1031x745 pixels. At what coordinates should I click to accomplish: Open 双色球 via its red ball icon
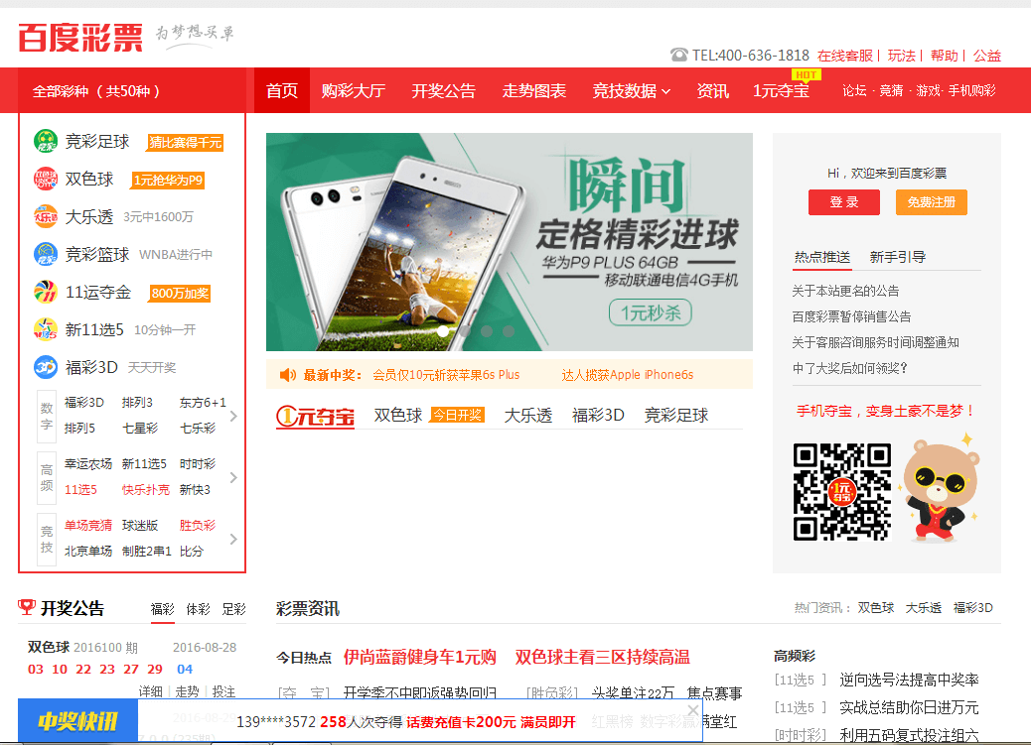pos(45,179)
